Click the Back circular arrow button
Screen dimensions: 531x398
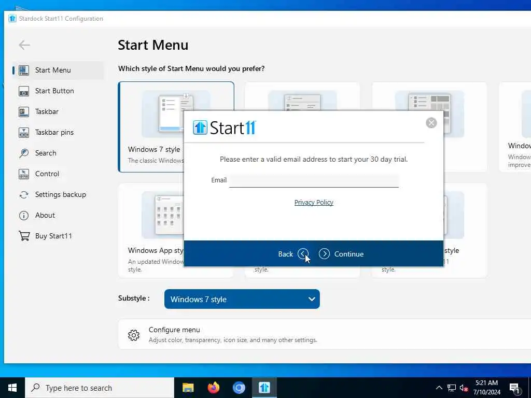[303, 254]
